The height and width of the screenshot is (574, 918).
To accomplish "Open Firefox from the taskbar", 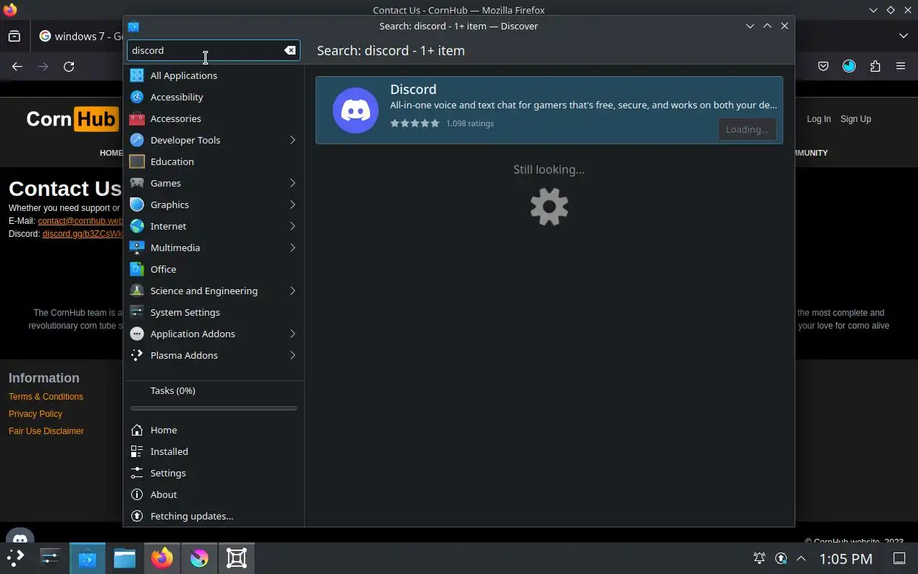I will pos(162,558).
